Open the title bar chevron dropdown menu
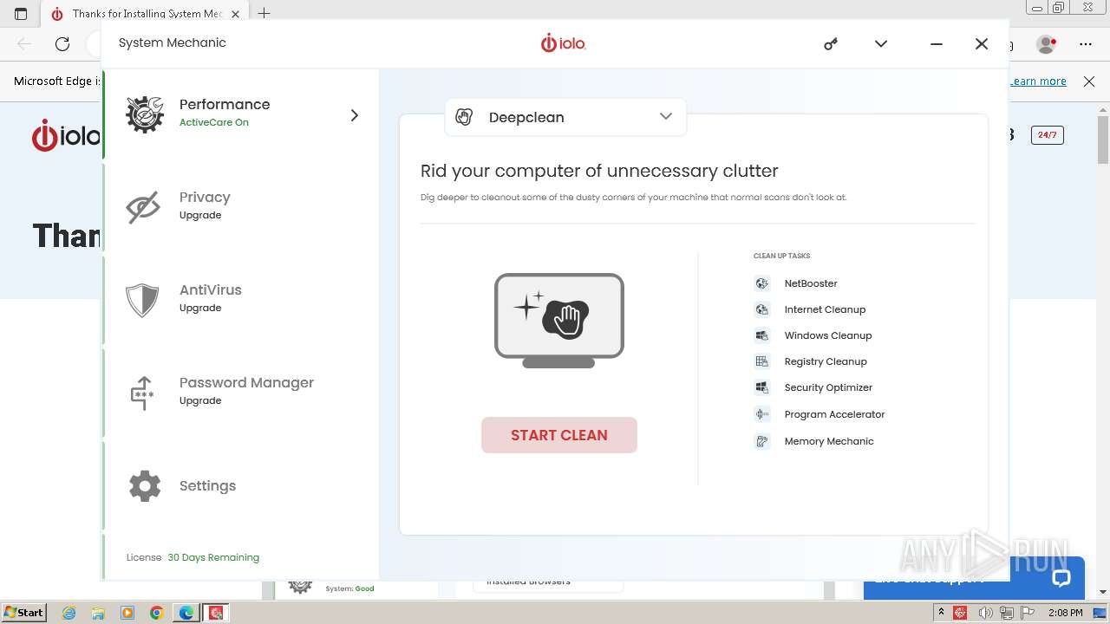The image size is (1110, 624). click(881, 43)
